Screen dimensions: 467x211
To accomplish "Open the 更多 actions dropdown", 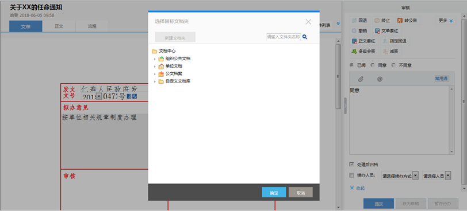I will coord(446,21).
